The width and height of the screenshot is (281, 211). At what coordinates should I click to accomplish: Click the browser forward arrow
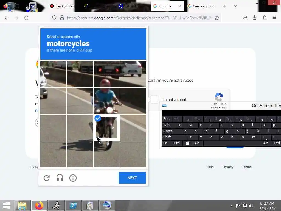click(16, 18)
